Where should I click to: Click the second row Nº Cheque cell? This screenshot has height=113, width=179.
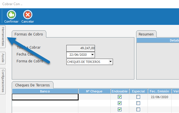(x=94, y=103)
